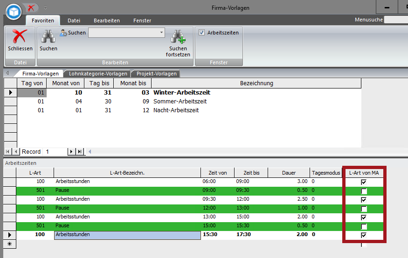Select the Sommer-Arbeitszeit row

point(189,102)
